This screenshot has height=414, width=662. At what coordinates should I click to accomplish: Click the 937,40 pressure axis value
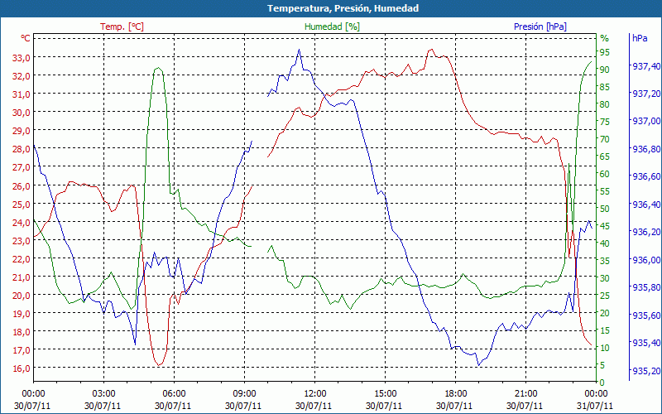[646, 66]
